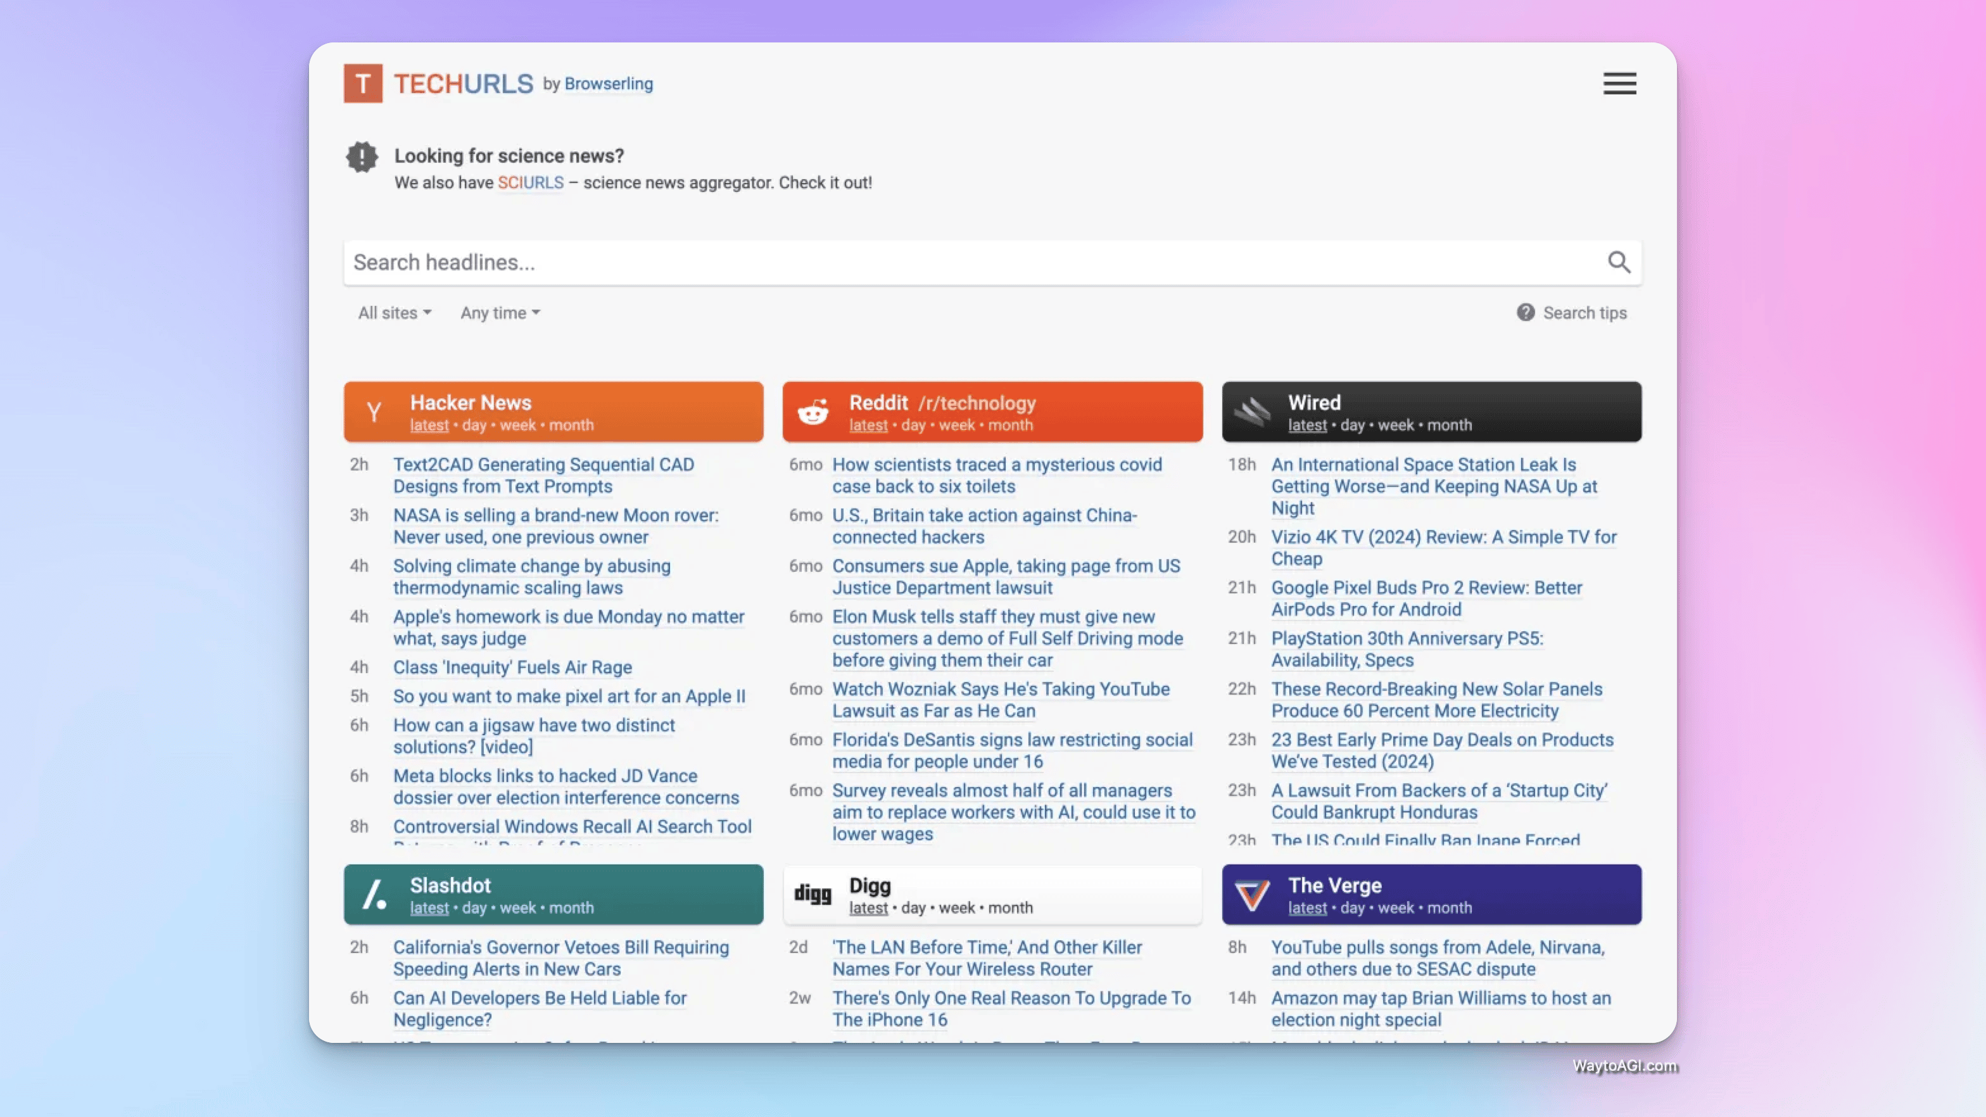Expand the All sites dropdown
This screenshot has height=1117, width=1986.
click(394, 313)
